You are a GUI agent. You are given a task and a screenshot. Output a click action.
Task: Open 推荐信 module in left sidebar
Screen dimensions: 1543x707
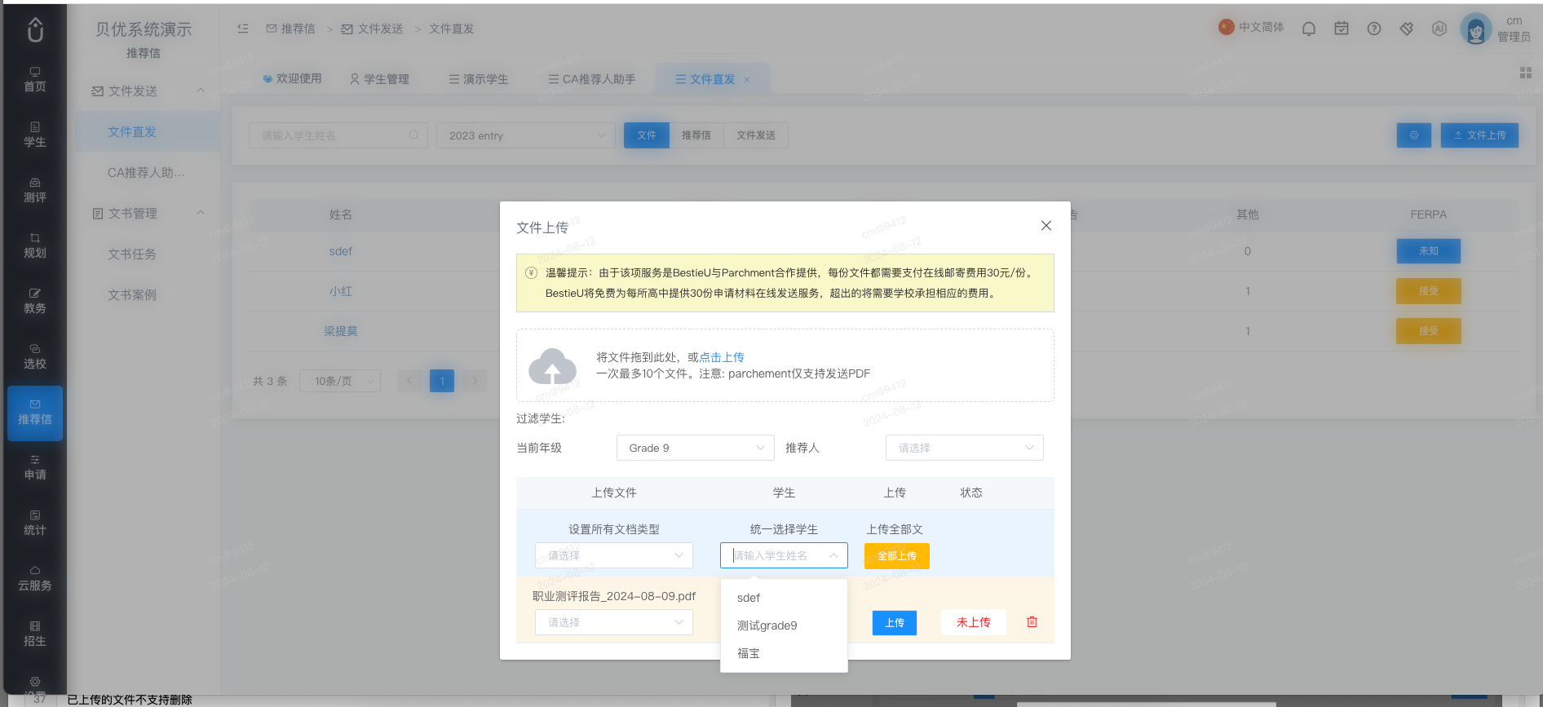35,413
